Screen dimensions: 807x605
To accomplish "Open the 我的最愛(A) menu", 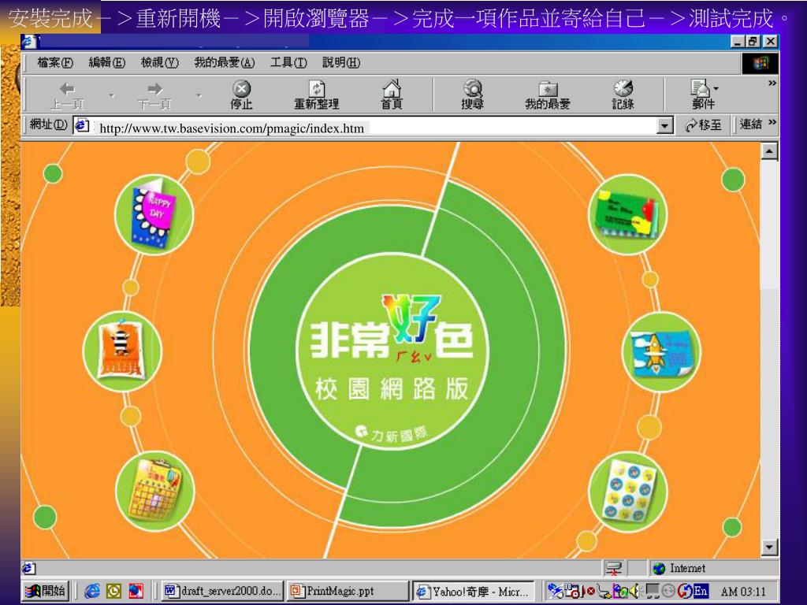I will 225,63.
